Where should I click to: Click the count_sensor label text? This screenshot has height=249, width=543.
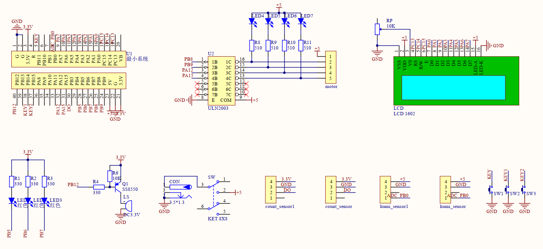click(339, 206)
